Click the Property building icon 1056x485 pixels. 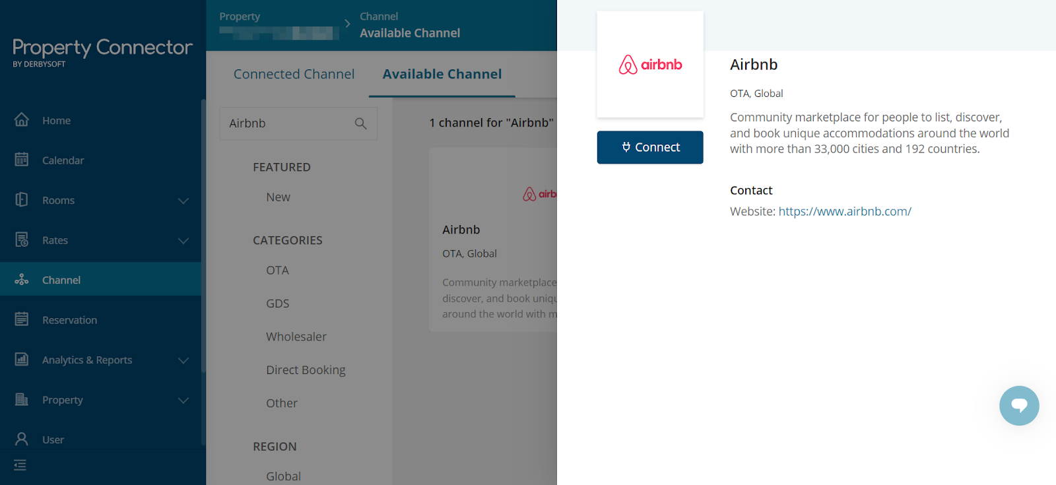[22, 399]
